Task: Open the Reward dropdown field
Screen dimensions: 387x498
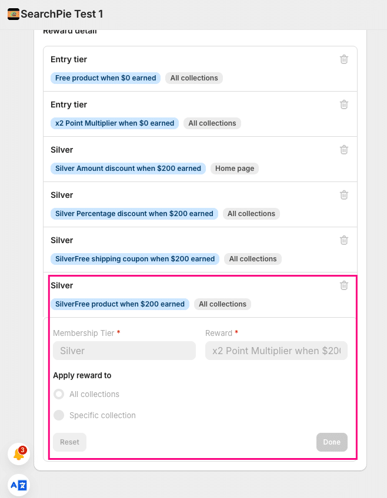Action: click(x=276, y=351)
